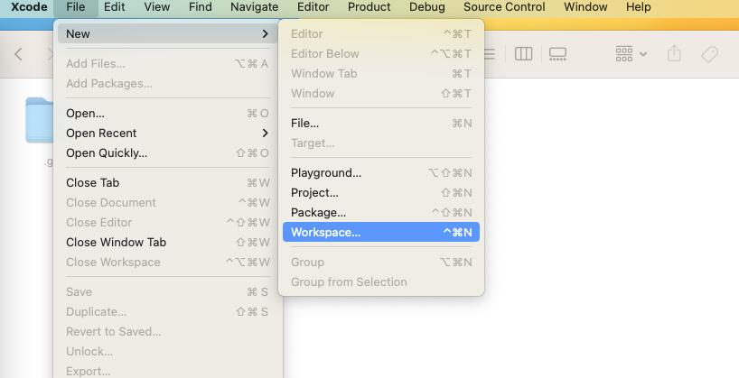Expand the Open Recent submenu
This screenshot has height=378, width=739.
point(167,134)
